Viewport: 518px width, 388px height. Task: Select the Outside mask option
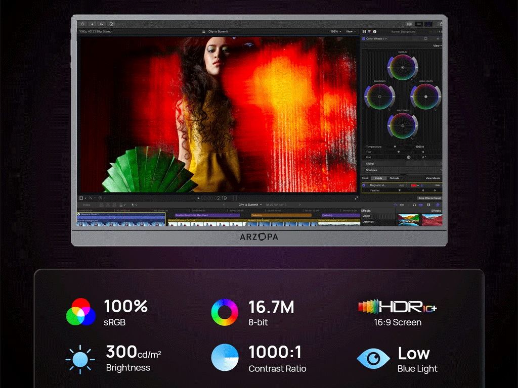click(394, 178)
